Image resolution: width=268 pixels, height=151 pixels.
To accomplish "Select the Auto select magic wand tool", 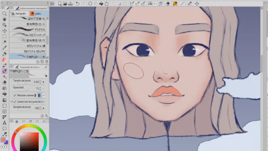I will tap(5, 42).
